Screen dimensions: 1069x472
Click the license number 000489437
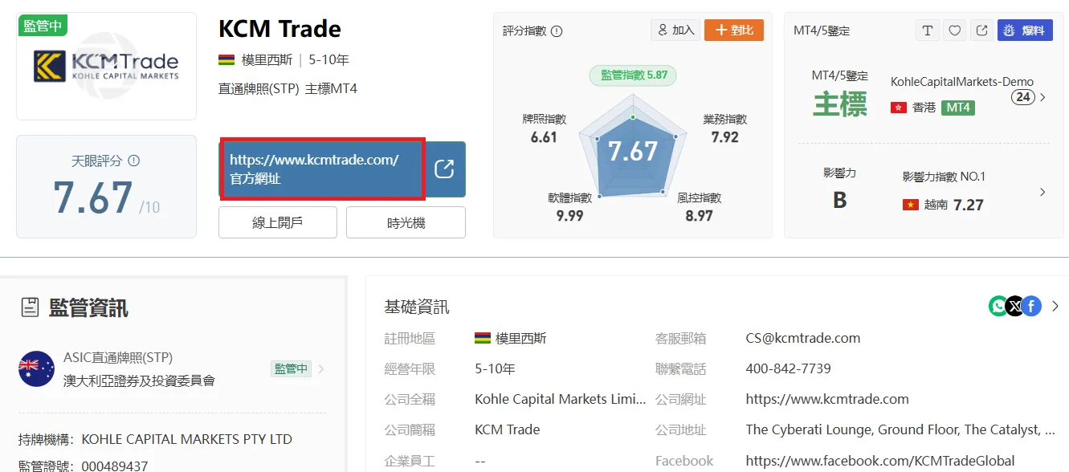115,466
